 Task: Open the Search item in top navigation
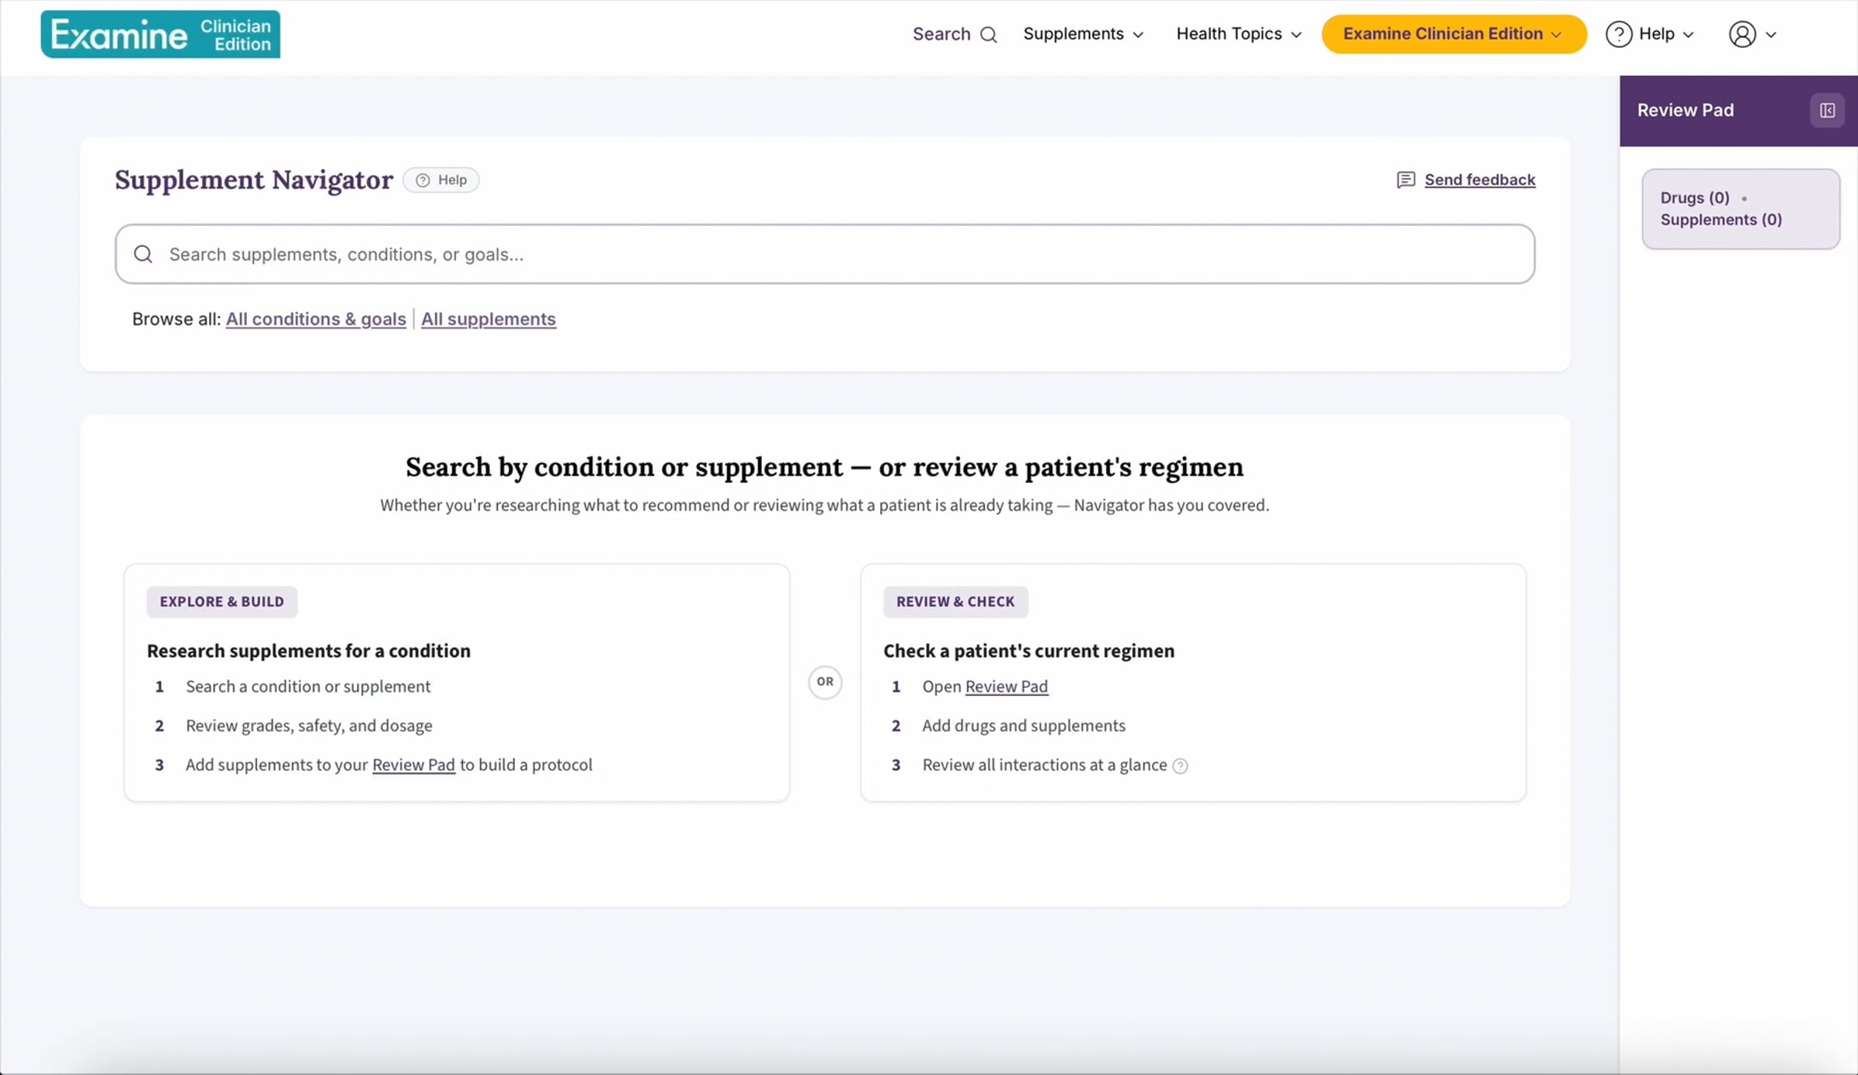(955, 34)
